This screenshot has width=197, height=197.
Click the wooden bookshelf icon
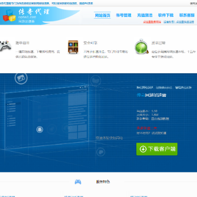[x=73, y=47]
